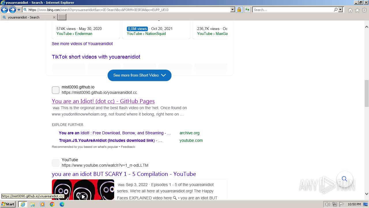Open the Windows Start menu
Screen dimensions: 369x208
click(x=8, y=204)
